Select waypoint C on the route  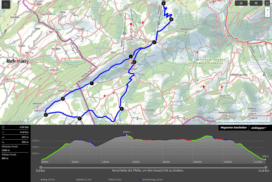(154, 42)
